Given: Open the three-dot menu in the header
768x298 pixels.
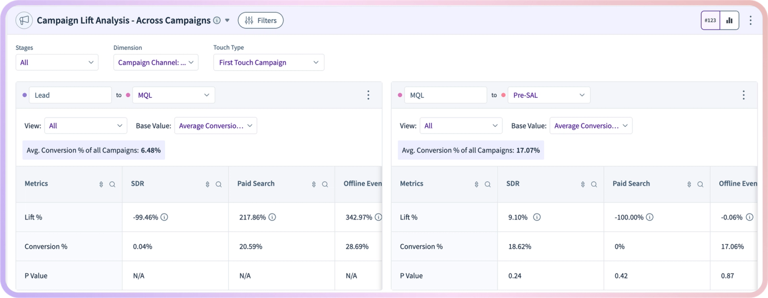Looking at the screenshot, I should point(751,20).
